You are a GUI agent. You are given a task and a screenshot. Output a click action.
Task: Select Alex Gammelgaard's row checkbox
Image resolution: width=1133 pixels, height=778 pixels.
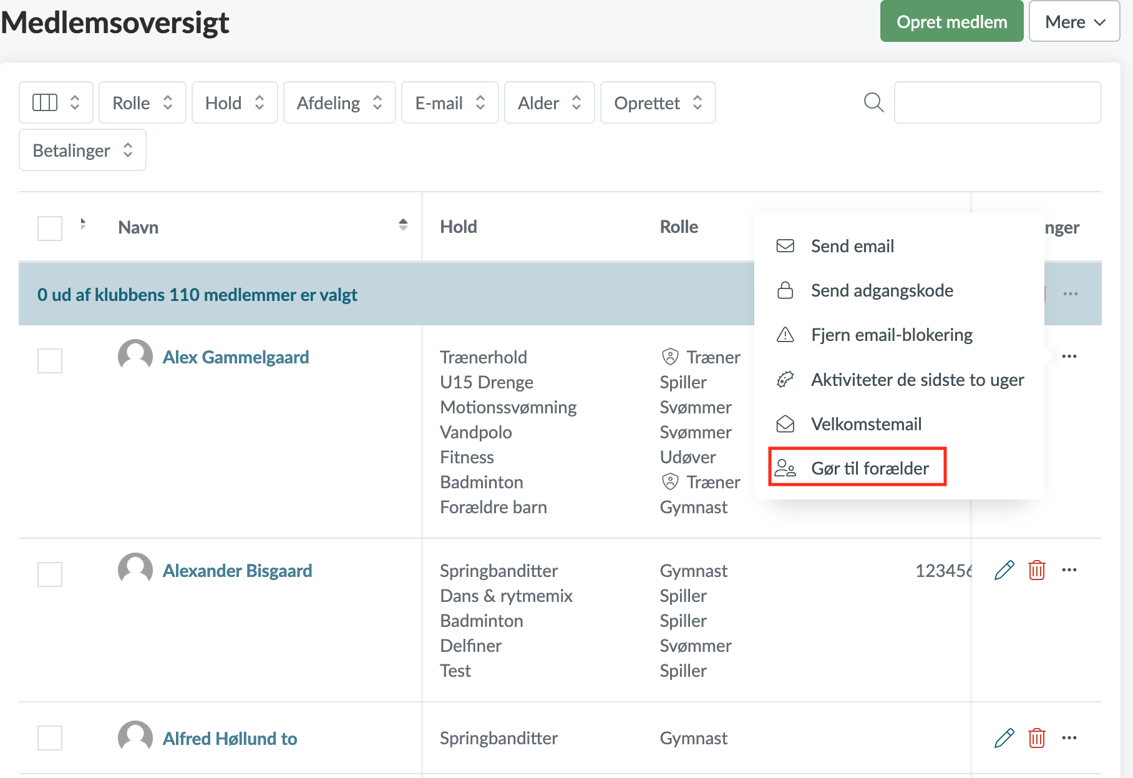(50, 360)
